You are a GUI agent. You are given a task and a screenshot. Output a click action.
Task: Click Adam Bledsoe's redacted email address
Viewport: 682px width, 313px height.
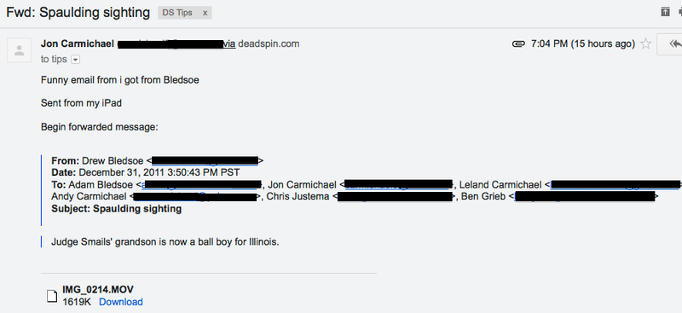tap(201, 185)
